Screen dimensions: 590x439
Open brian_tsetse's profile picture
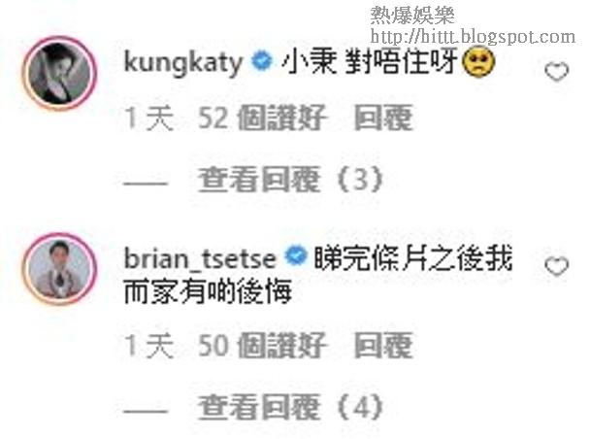(x=60, y=268)
